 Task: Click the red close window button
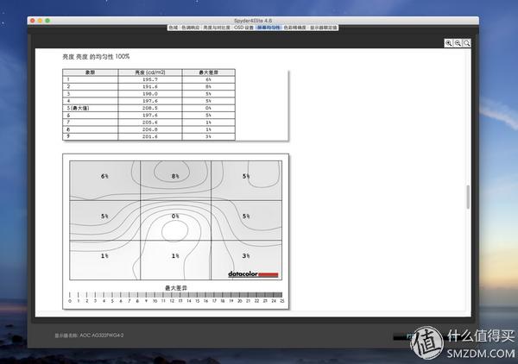[x=33, y=21]
